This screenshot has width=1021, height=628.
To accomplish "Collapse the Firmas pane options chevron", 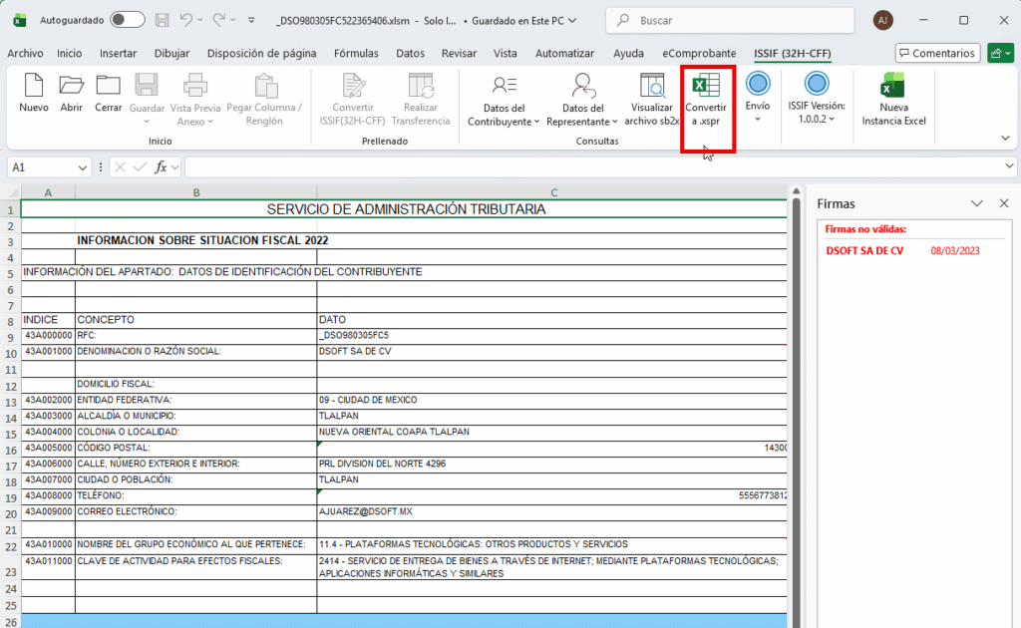I will pos(977,203).
